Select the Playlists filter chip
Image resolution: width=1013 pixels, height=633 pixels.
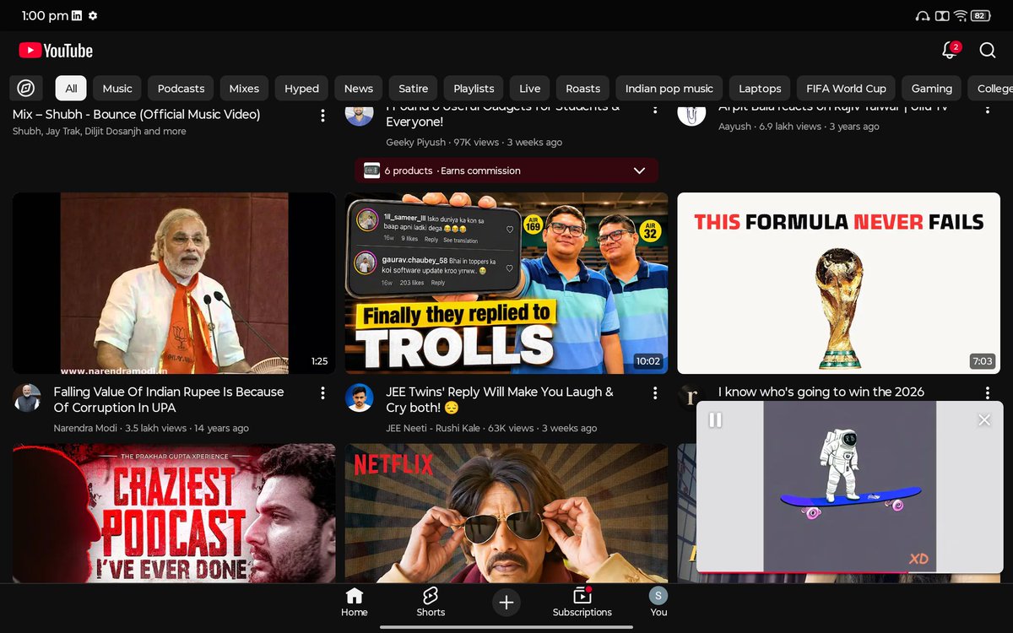tap(474, 88)
